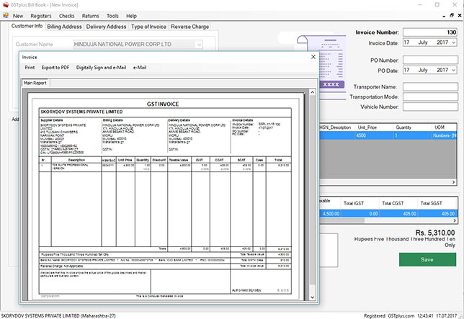The width and height of the screenshot is (464, 319).
Task: Close the Invoice preview dialog
Action: [312, 56]
